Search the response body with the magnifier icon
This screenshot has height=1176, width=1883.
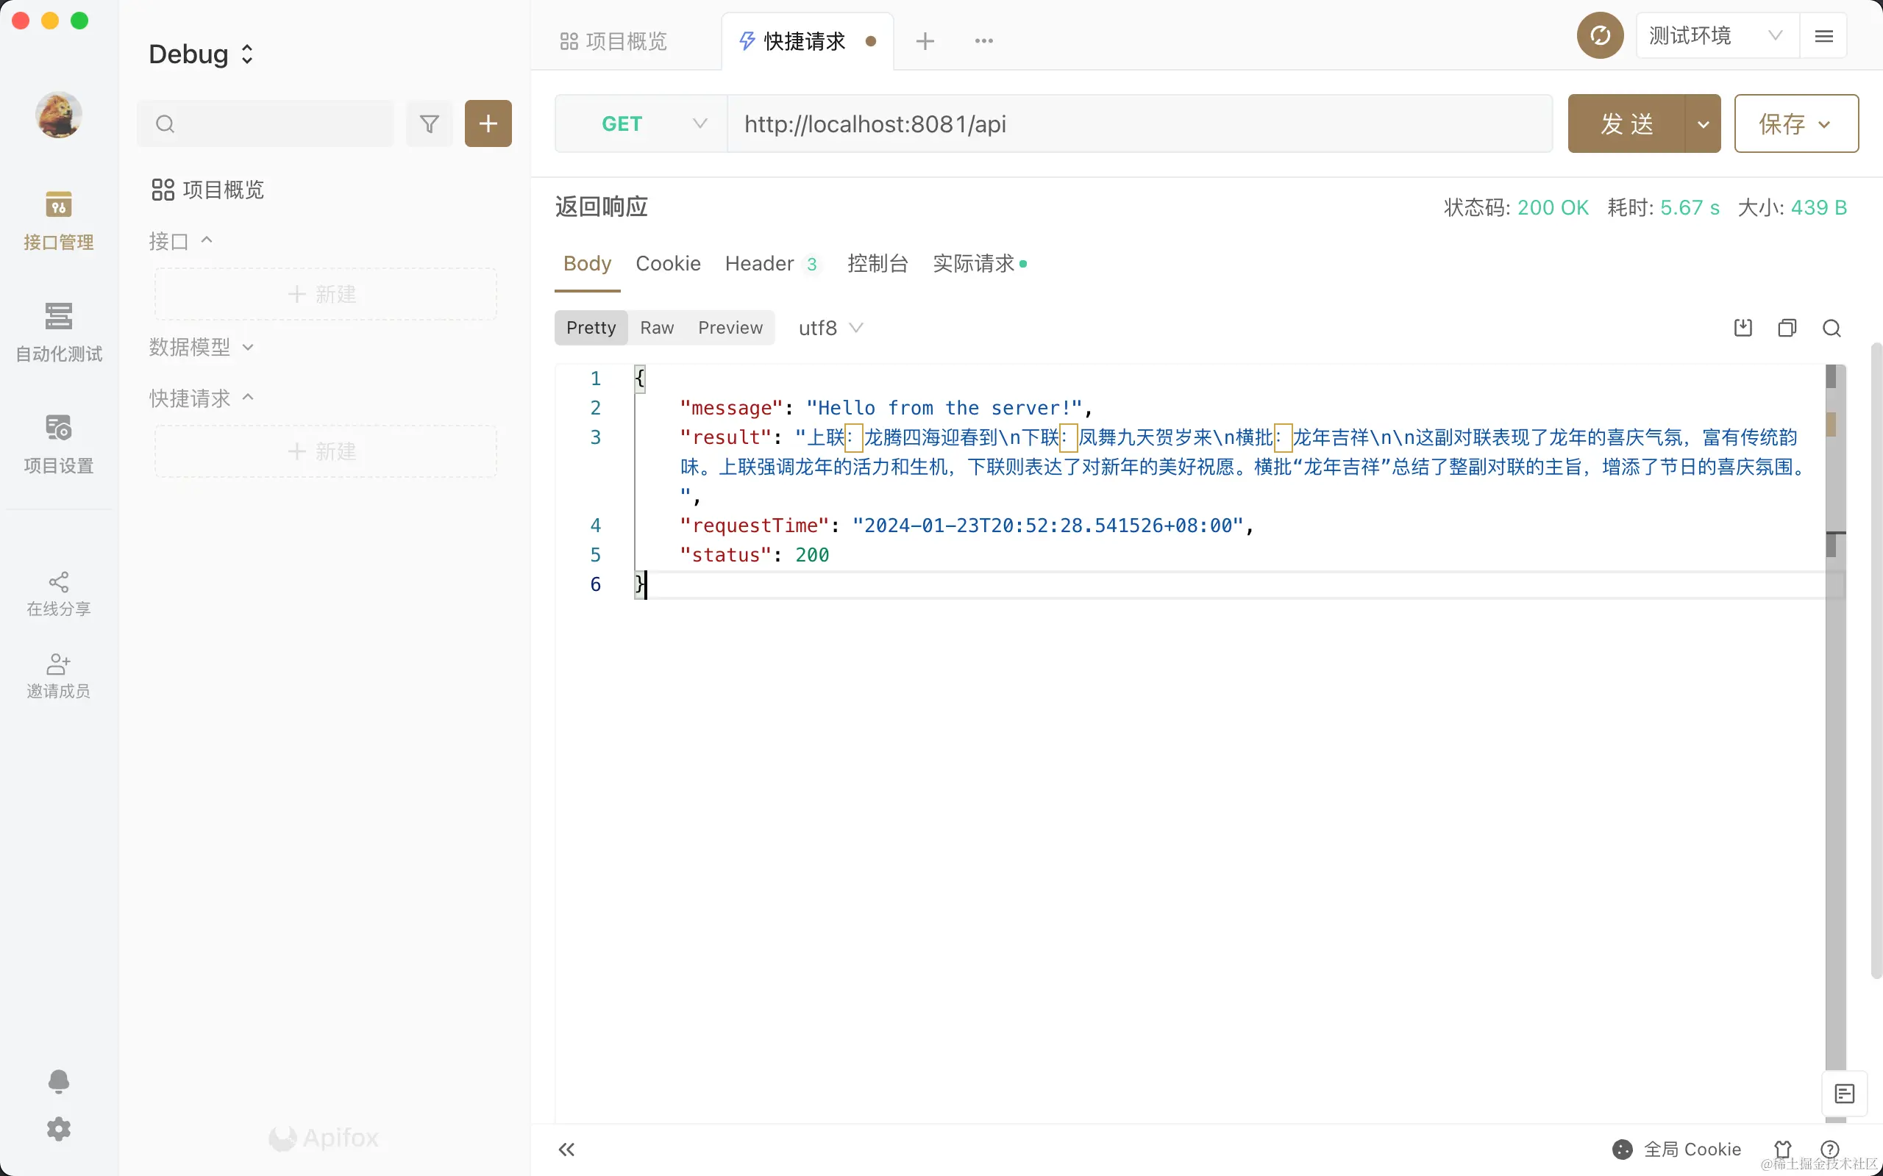click(x=1831, y=328)
